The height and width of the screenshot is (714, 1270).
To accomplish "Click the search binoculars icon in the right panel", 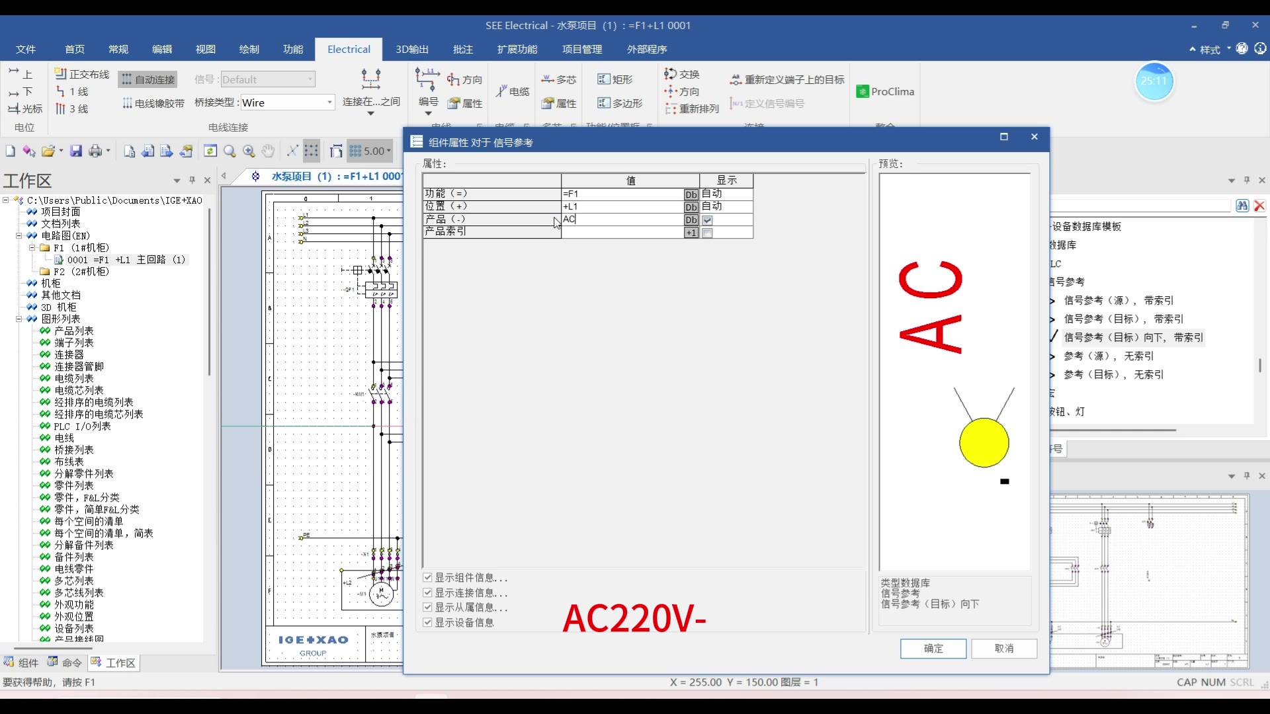I will tap(1242, 206).
